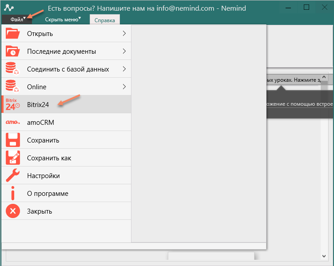Click the info icon for О программе
This screenshot has height=266, width=334.
[13, 193]
